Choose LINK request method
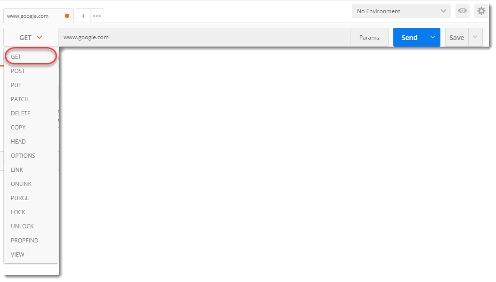The image size is (496, 282). [31, 170]
